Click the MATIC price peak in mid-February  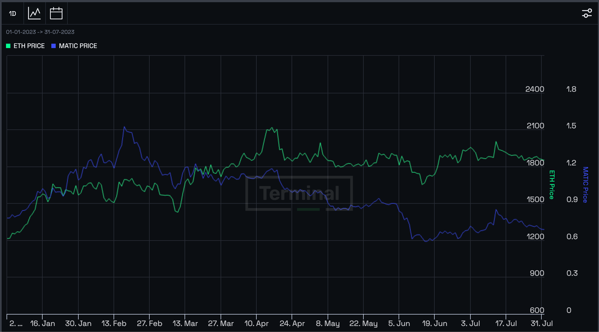coord(124,127)
